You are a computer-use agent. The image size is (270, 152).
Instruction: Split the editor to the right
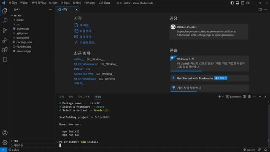point(260,10)
